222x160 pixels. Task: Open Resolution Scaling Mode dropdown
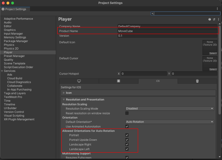[170, 109]
